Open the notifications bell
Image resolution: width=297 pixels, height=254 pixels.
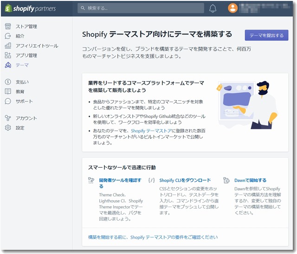(x=213, y=8)
